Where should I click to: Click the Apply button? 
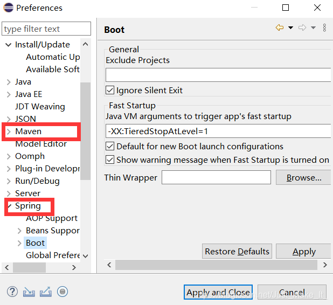pyautogui.click(x=303, y=251)
